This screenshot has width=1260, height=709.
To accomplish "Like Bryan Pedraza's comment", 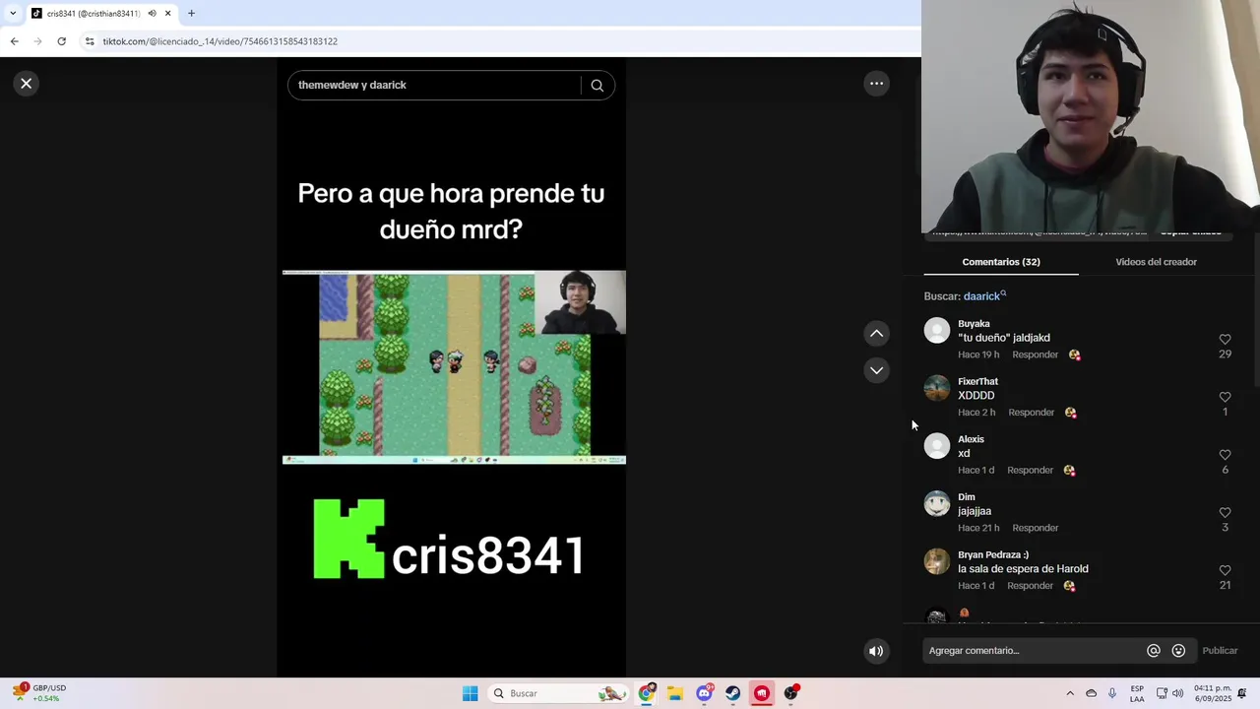I will click(x=1225, y=571).
